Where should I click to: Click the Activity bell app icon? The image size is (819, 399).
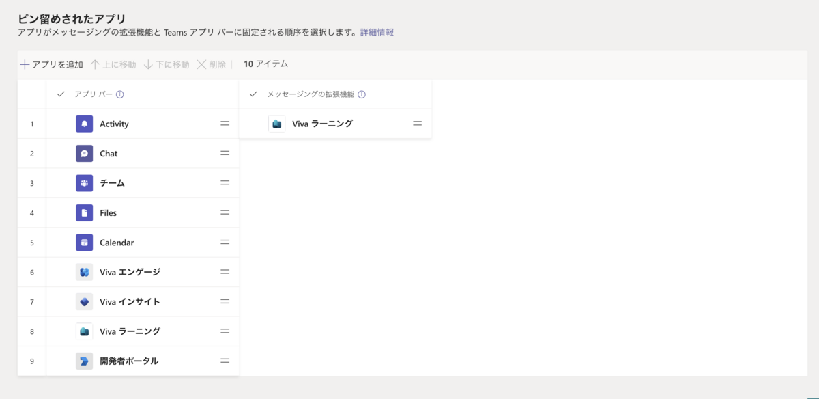(x=84, y=124)
